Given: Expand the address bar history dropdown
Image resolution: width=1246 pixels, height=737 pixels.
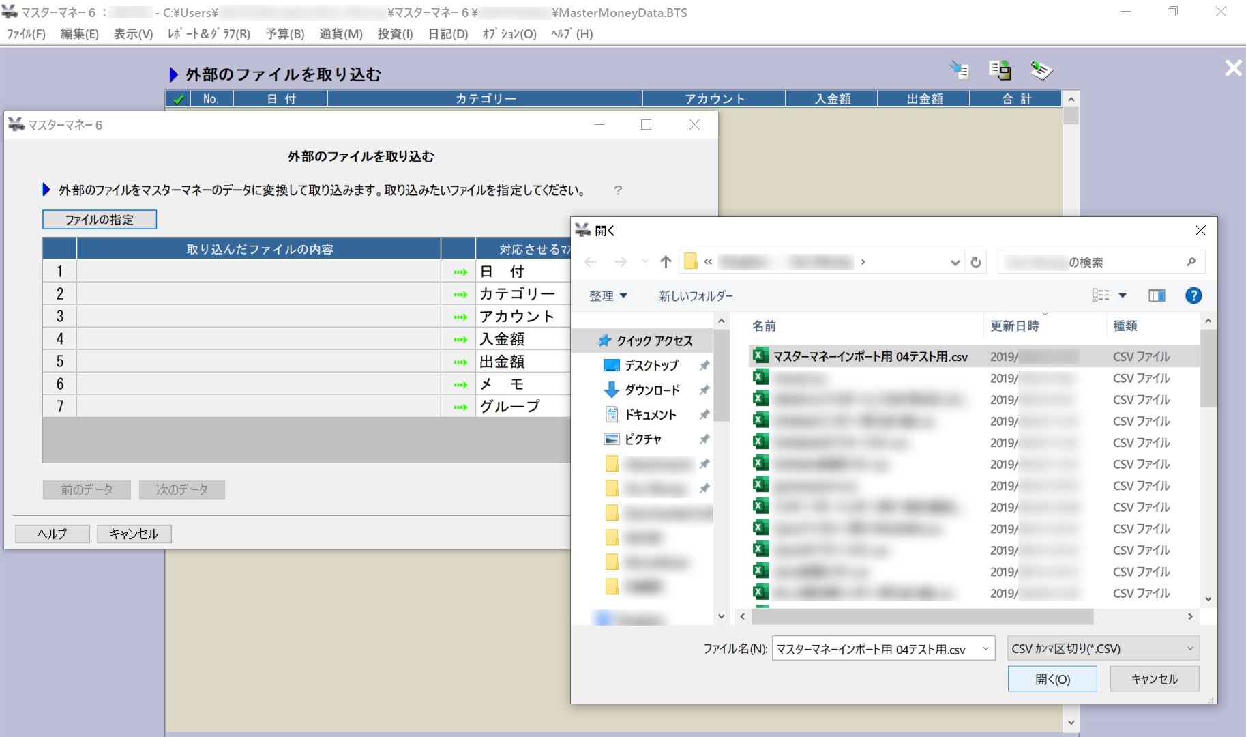Looking at the screenshot, I should 955,262.
